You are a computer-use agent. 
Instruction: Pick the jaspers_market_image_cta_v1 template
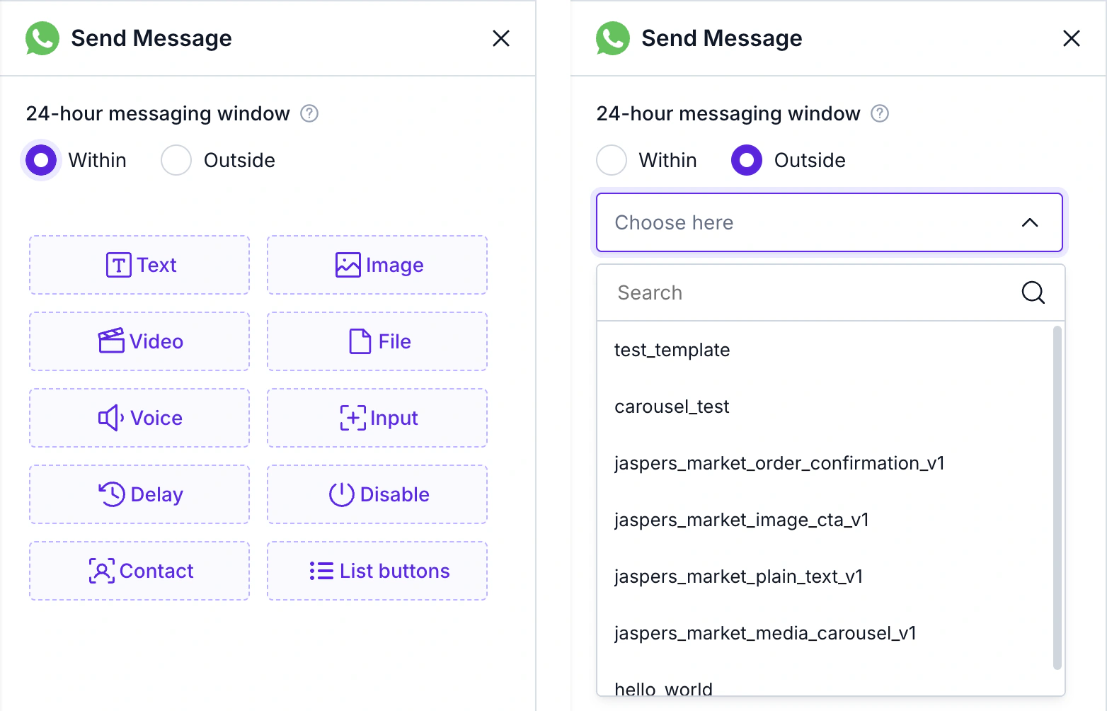click(x=825, y=520)
